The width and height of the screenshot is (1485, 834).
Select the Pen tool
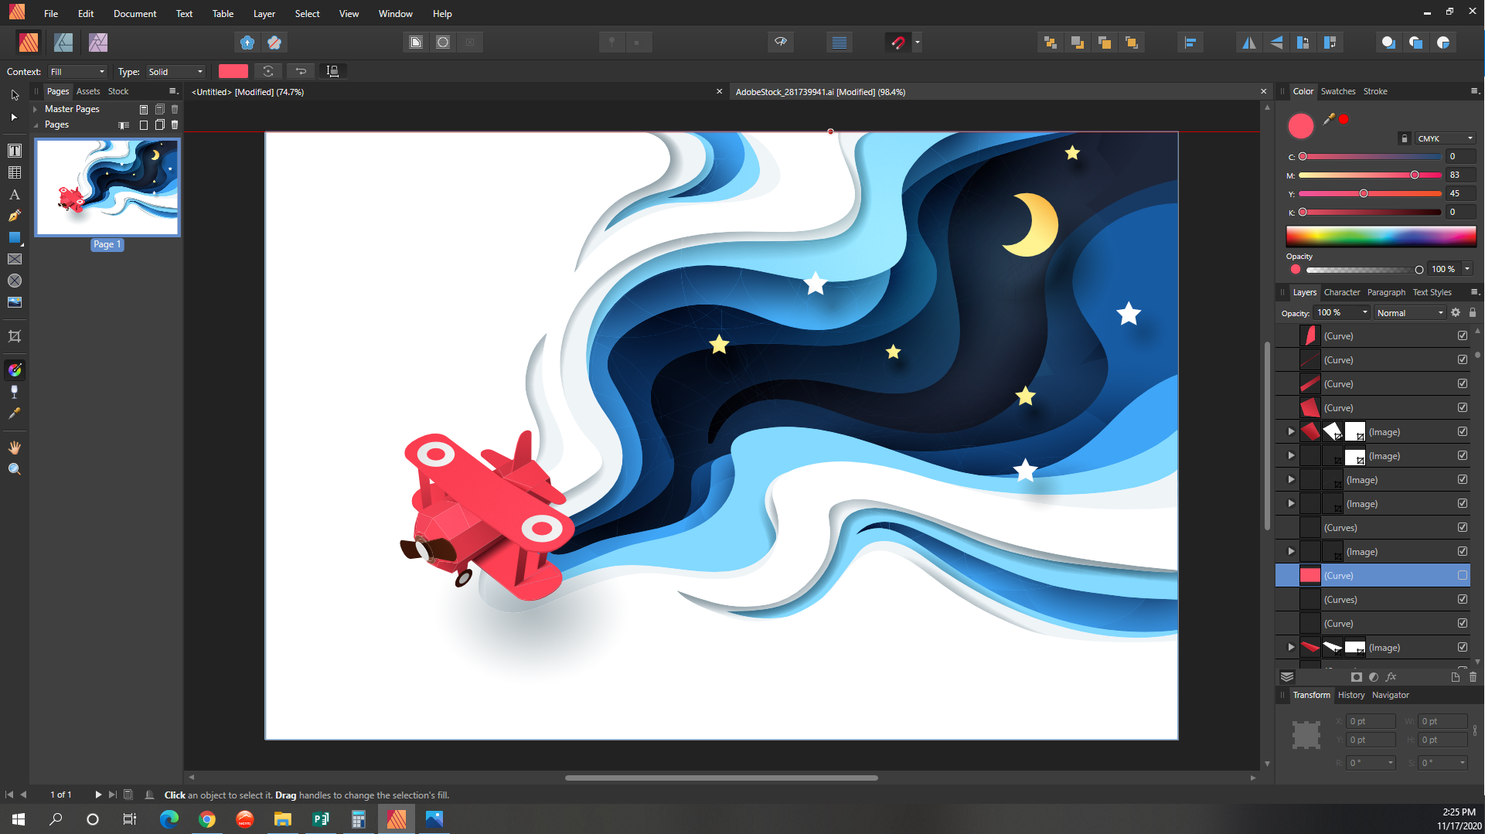coord(15,216)
